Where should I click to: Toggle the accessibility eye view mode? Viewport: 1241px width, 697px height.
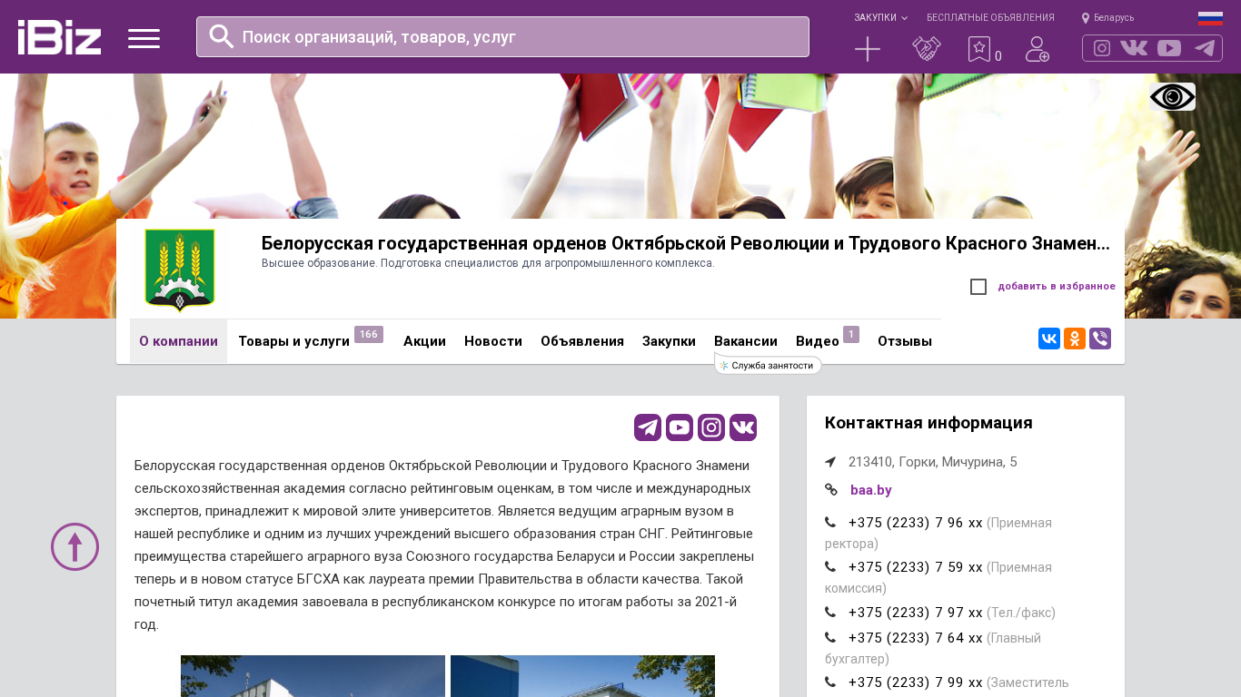pos(1173,96)
